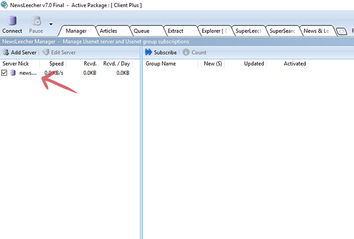This screenshot has height=239, width=354.
Task: Open the Articles tab
Action: 109,31
